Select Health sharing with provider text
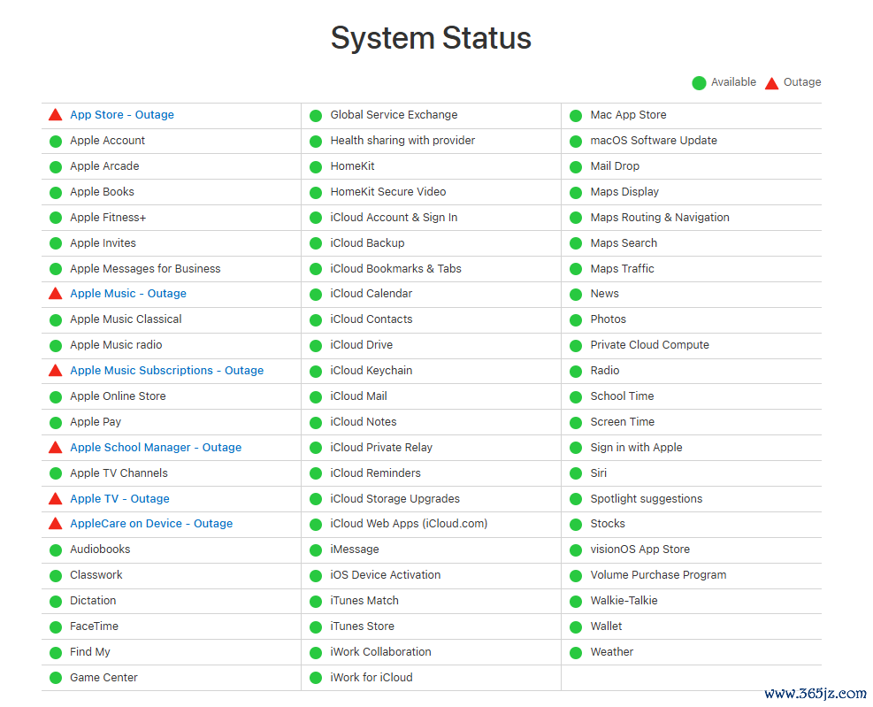 (402, 141)
